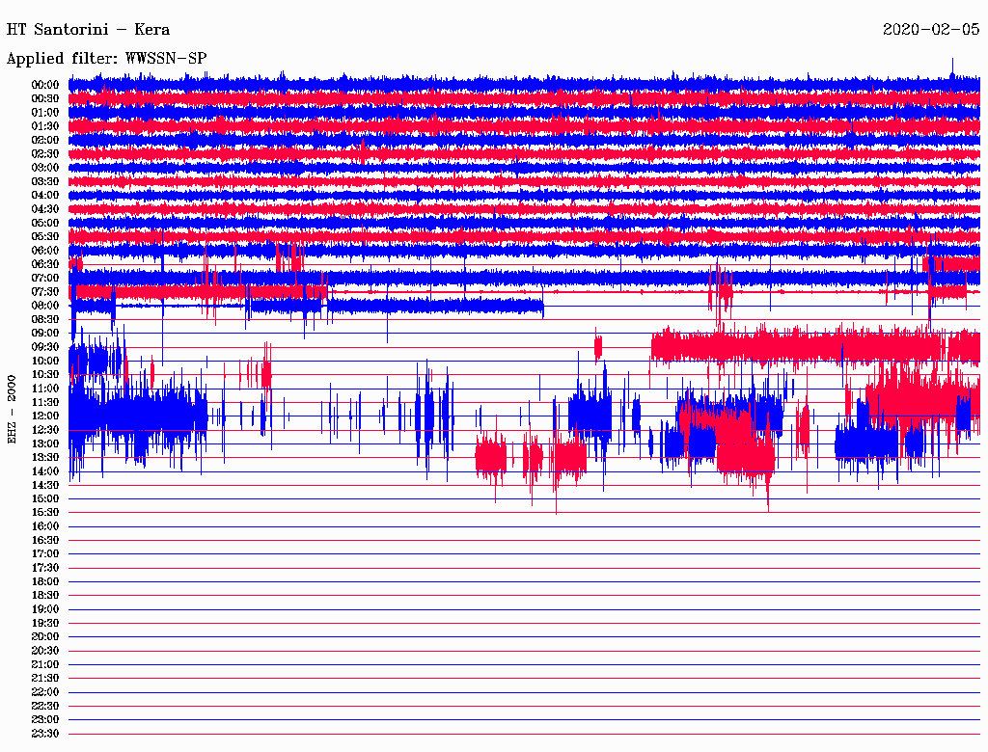Select the 01:30 time row label
The image size is (988, 752).
(45, 126)
